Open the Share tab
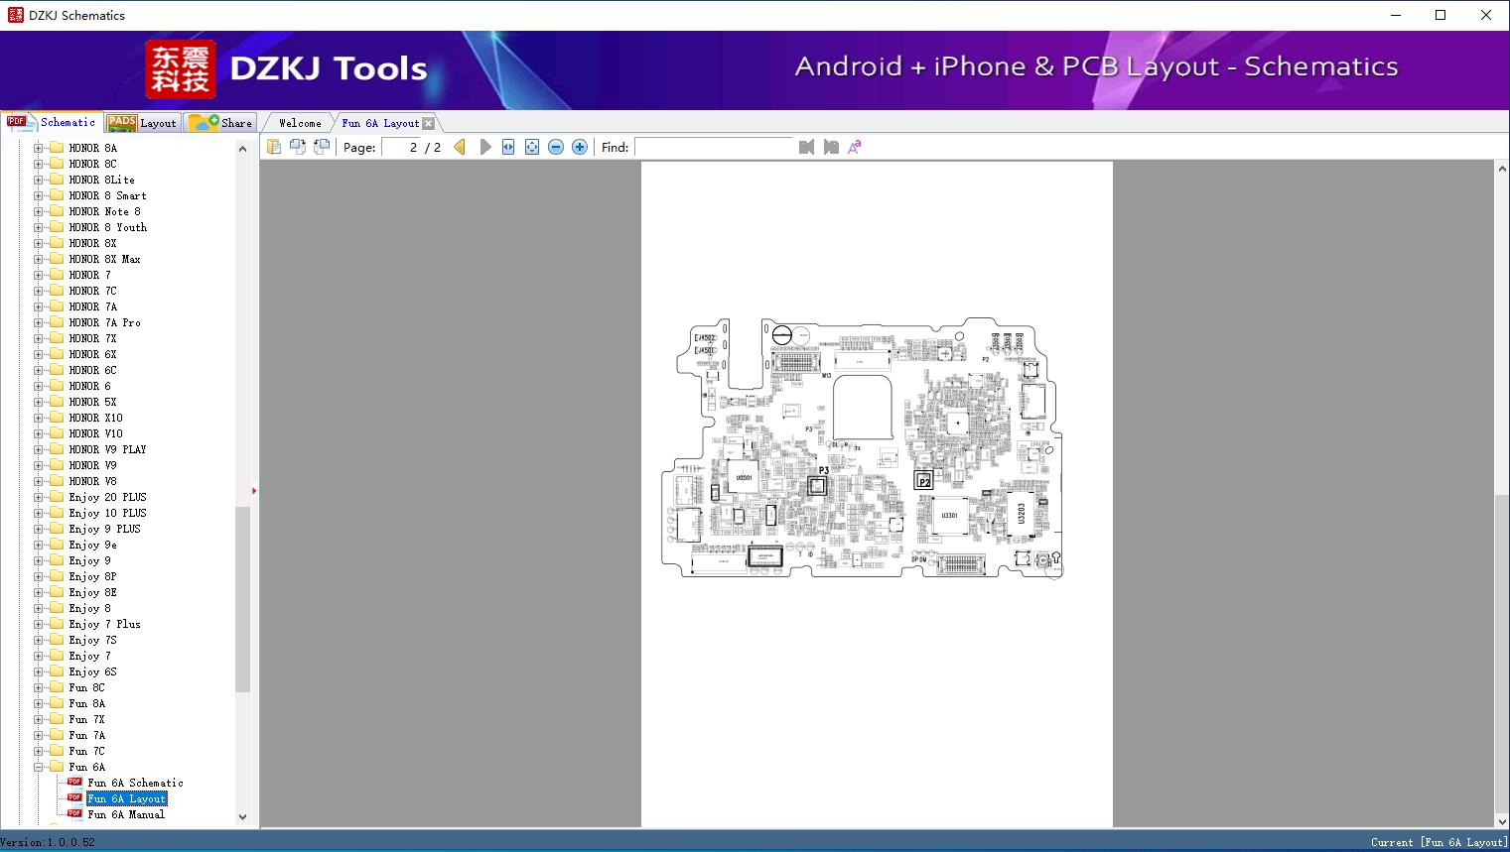1510x852 pixels. click(x=222, y=123)
